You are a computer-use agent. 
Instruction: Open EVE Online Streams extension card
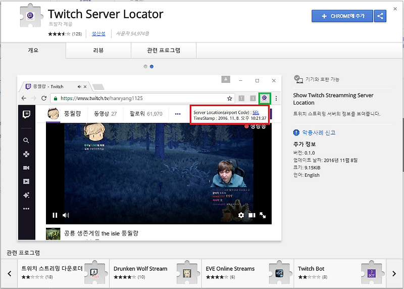point(248,273)
